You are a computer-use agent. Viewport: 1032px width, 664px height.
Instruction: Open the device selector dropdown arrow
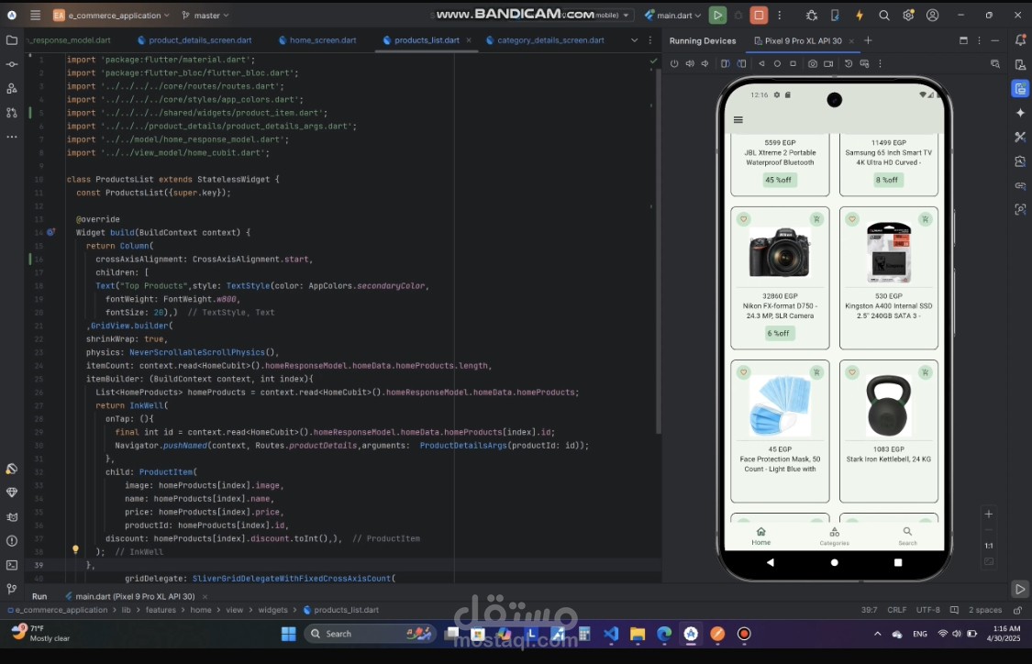tap(626, 16)
